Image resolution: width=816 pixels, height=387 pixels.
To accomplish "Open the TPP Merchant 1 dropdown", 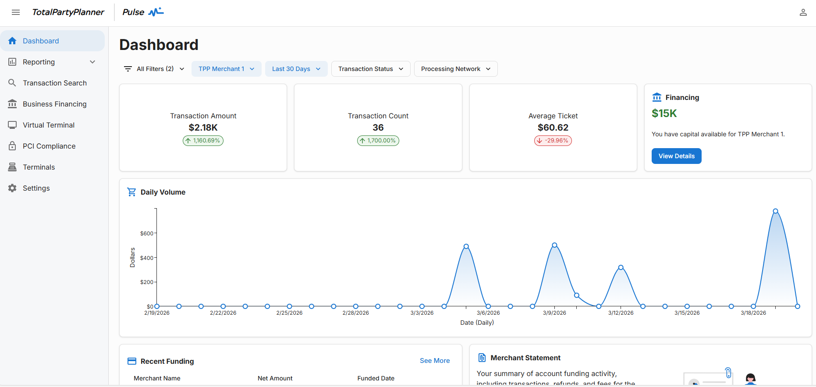I will (227, 69).
